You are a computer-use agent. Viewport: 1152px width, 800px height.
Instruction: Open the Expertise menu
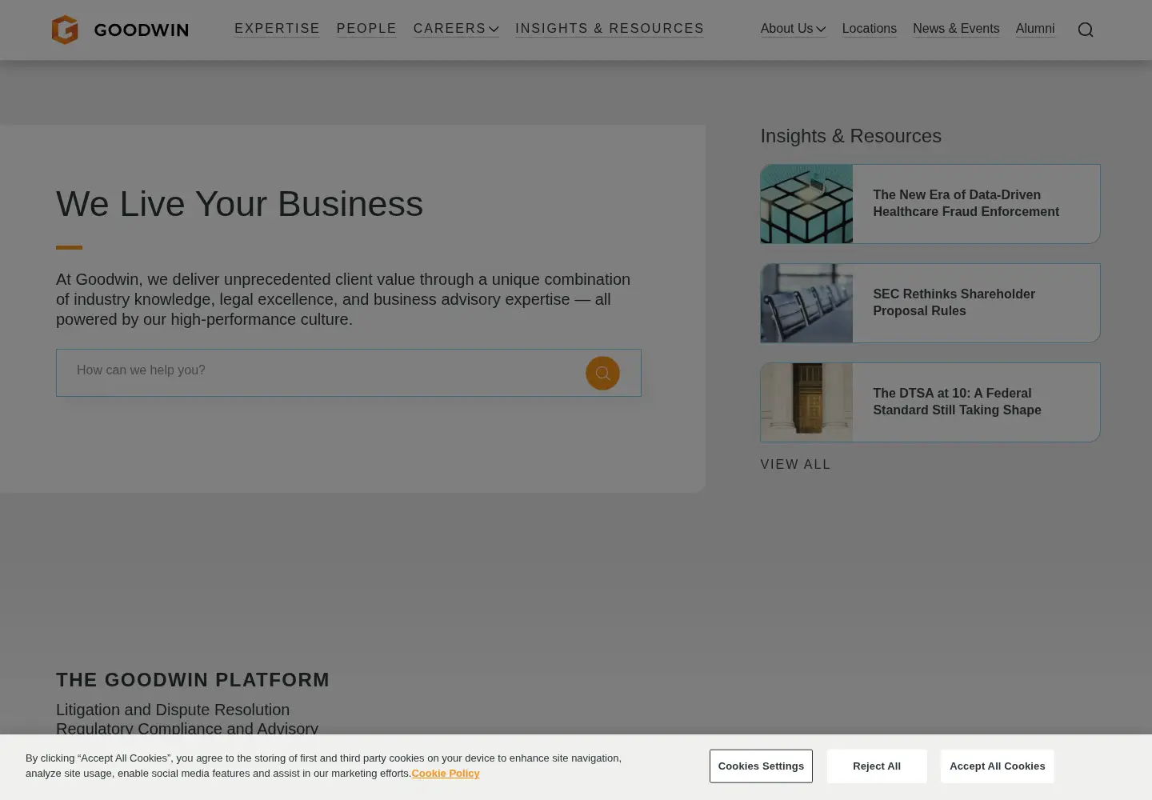pyautogui.click(x=277, y=29)
